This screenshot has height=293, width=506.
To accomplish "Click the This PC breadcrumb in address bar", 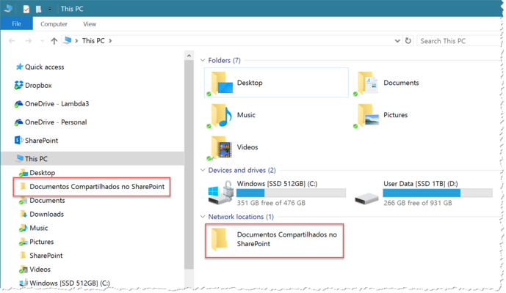I will [93, 41].
